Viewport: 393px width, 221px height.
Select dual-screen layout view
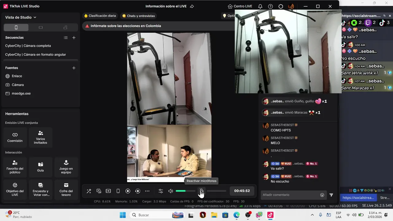[x=65, y=27]
